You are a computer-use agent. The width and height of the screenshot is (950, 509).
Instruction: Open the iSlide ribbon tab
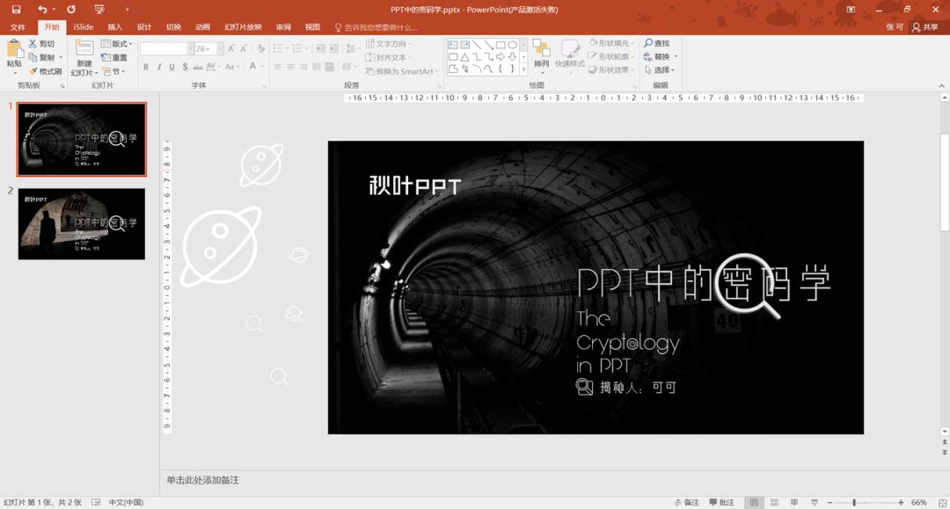[84, 27]
